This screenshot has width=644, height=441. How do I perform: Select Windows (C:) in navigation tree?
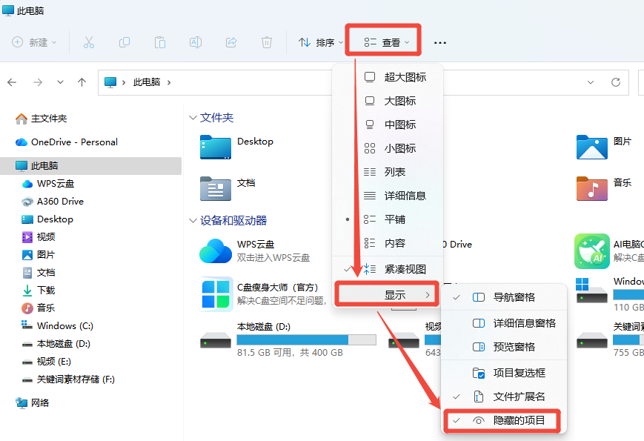64,325
